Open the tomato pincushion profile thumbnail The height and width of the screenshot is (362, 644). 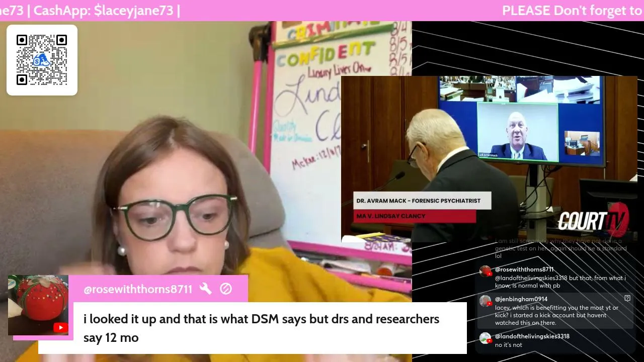(x=38, y=305)
